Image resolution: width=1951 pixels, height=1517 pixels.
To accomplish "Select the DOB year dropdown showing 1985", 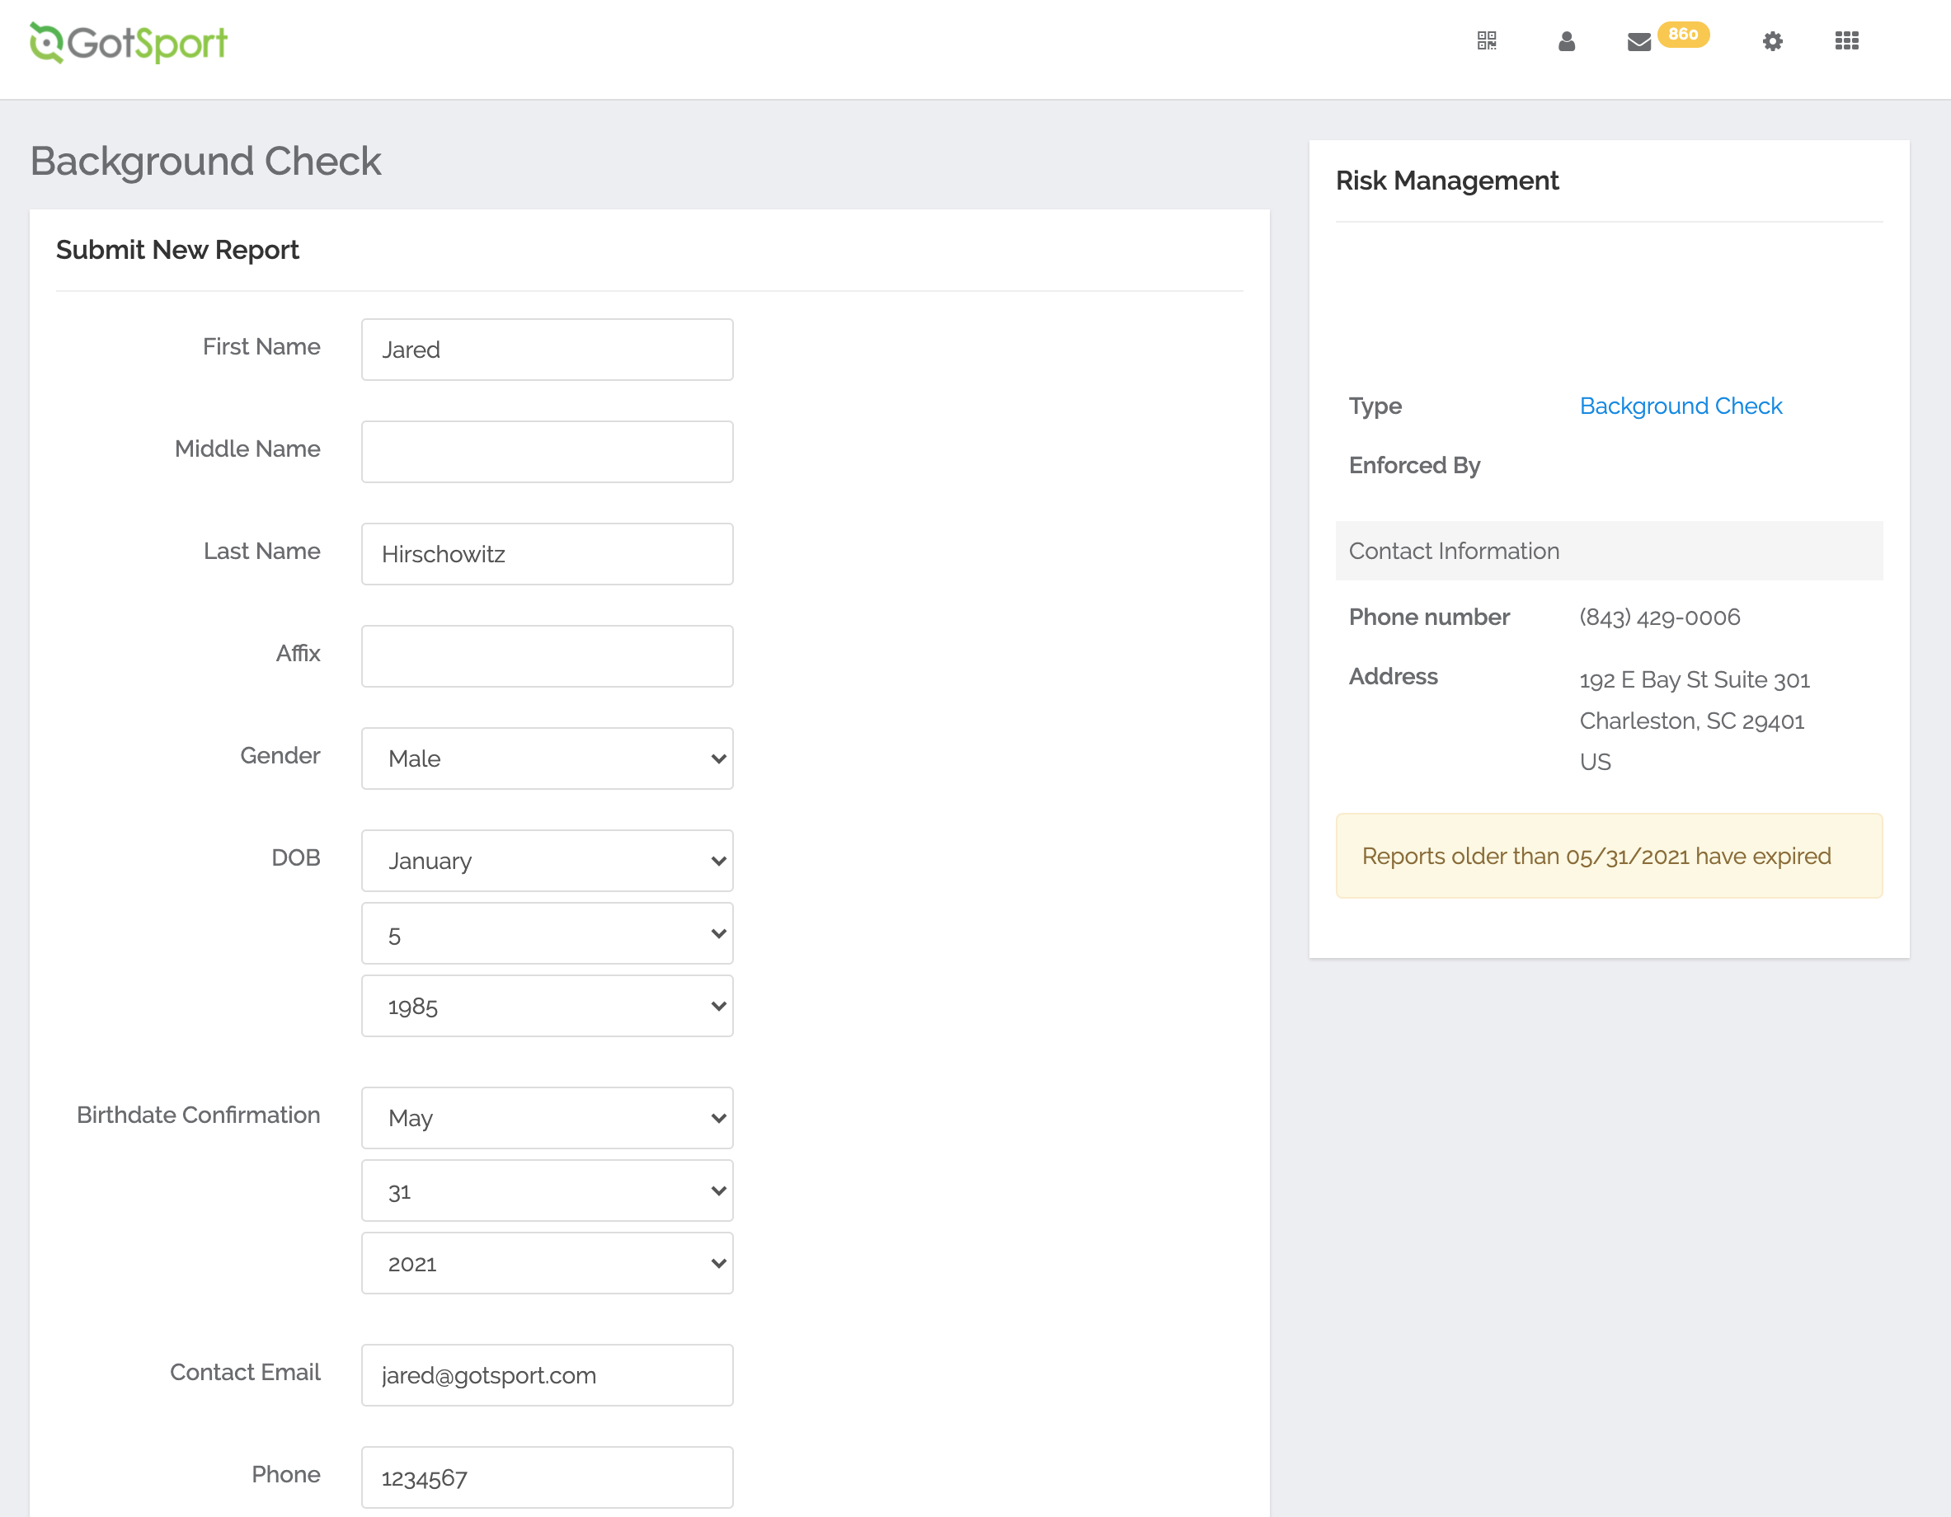I will pyautogui.click(x=547, y=1006).
